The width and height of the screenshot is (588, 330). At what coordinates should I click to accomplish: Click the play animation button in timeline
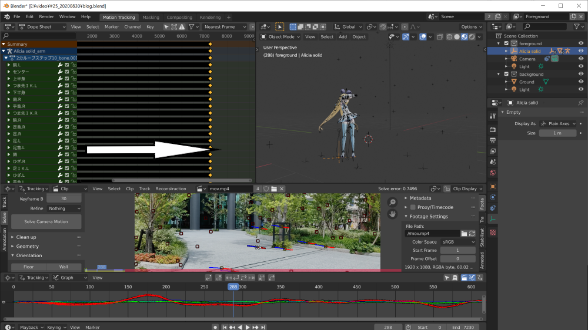248,327
